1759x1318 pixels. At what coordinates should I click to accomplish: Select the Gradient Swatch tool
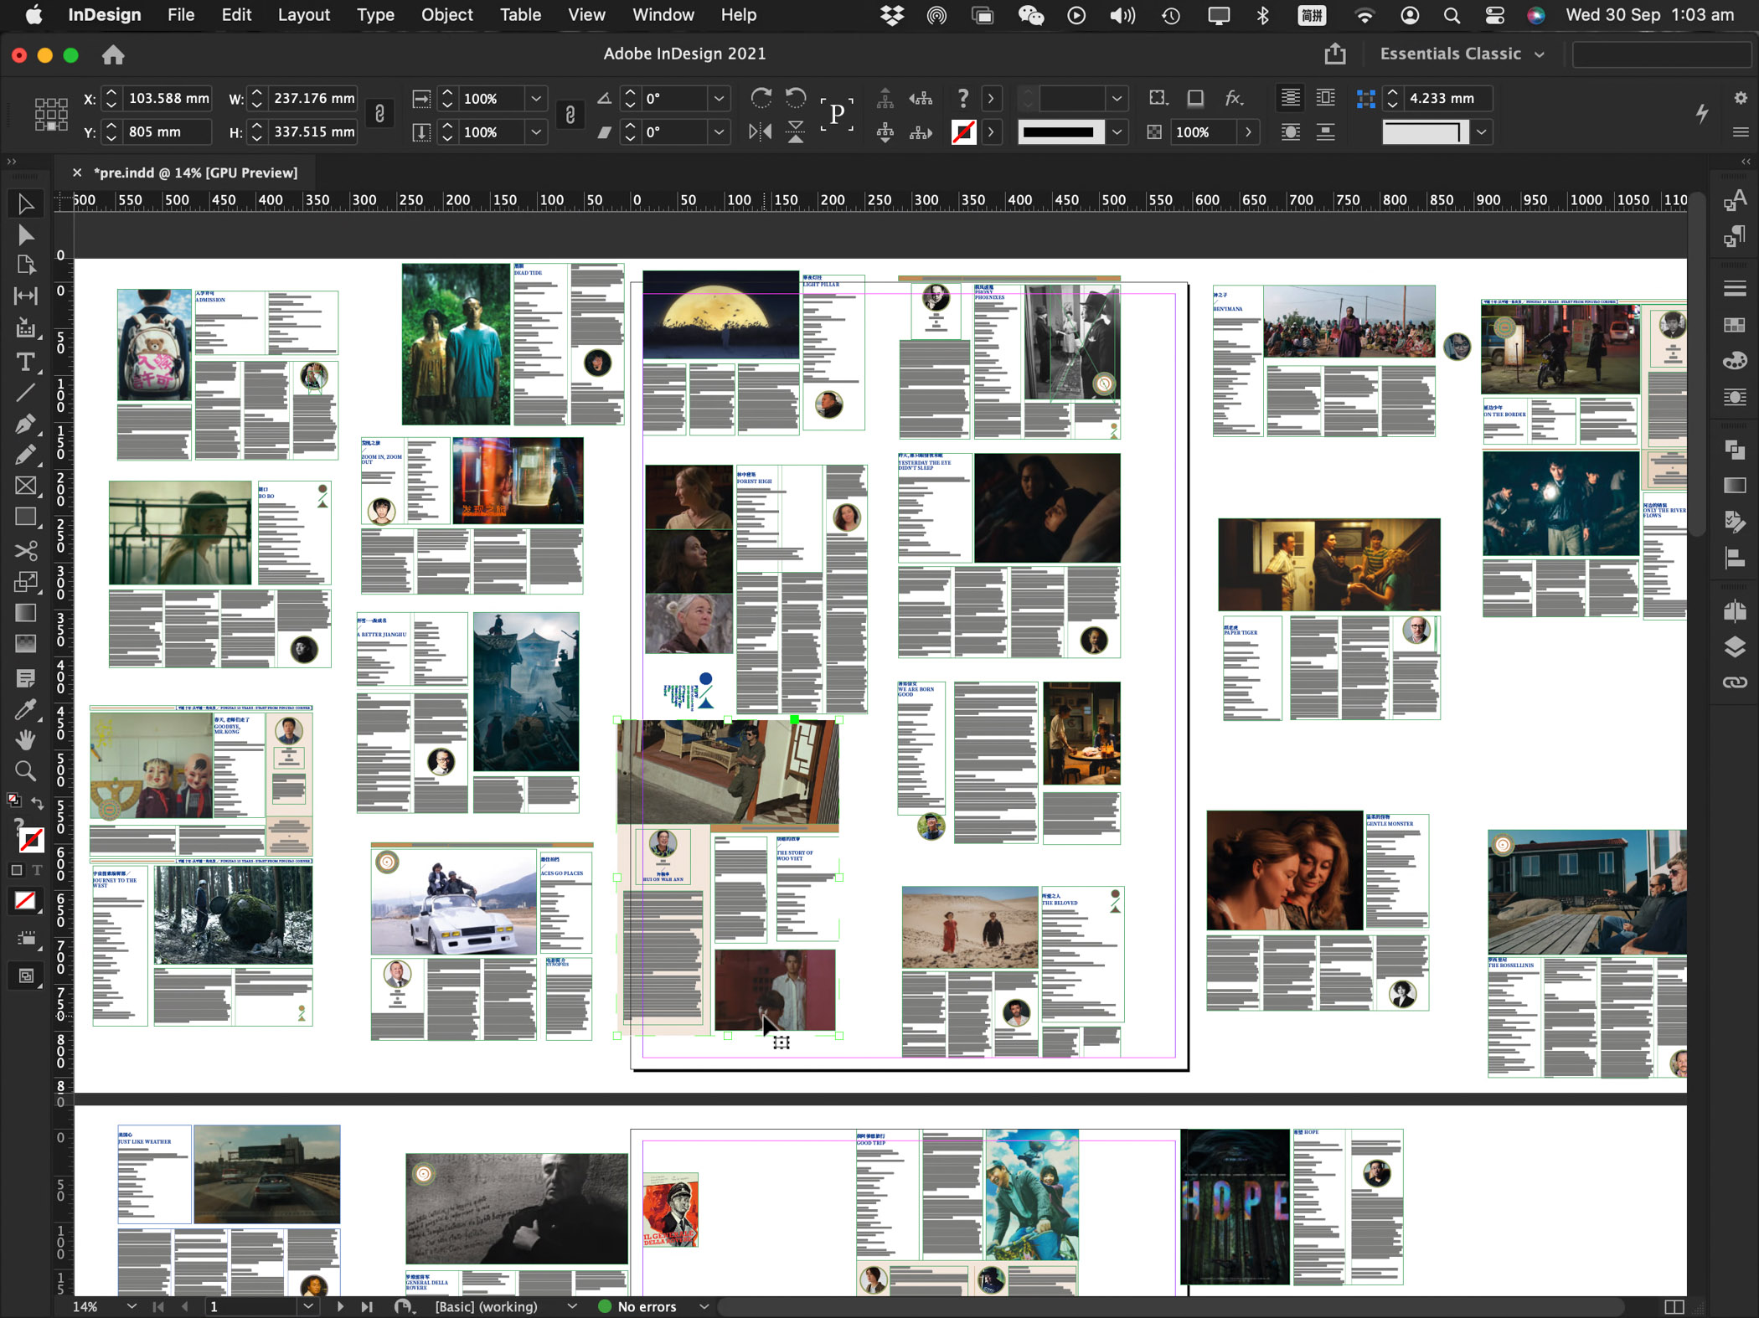(26, 613)
